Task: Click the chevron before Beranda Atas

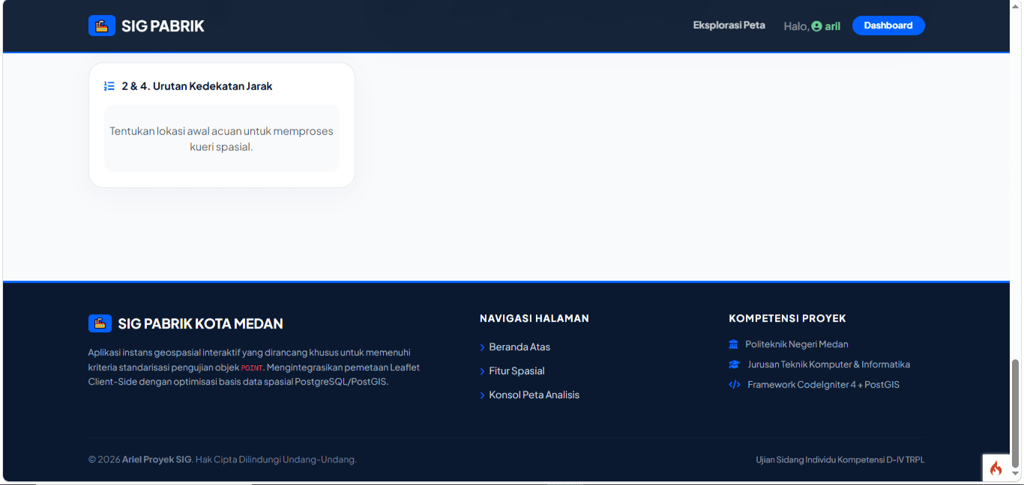Action: tap(482, 347)
